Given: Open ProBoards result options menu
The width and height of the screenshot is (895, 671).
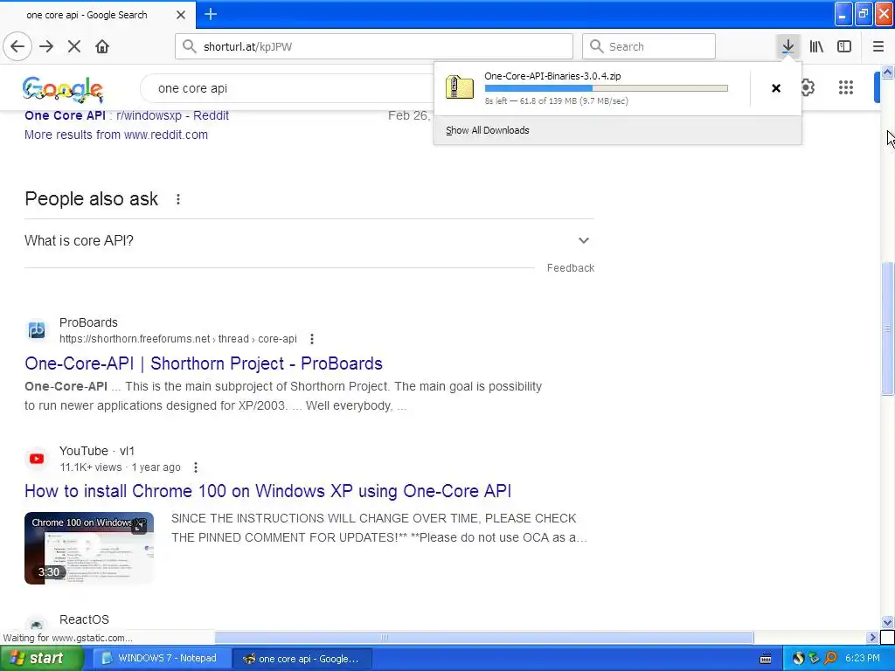Looking at the screenshot, I should coord(312,339).
